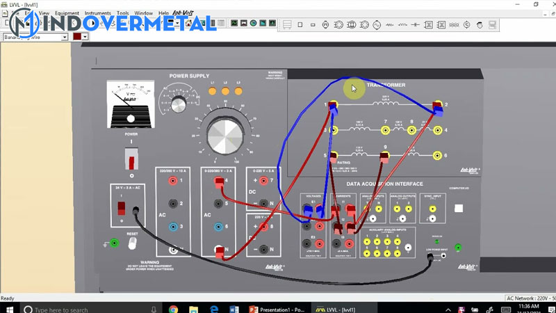Image resolution: width=556 pixels, height=313 pixels.
Task: Select the dark red wire color swatch
Action: (76, 36)
